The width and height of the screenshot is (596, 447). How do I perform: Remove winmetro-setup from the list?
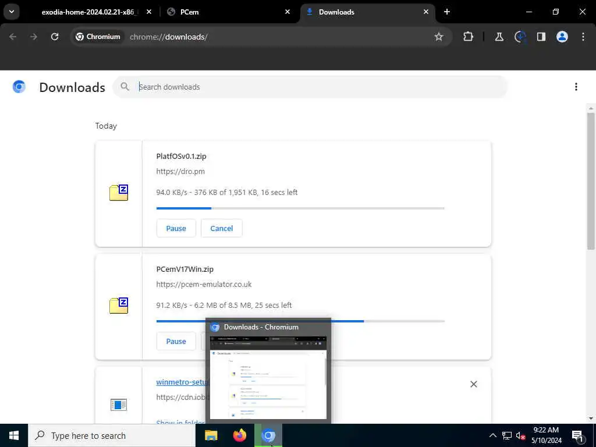point(474,384)
